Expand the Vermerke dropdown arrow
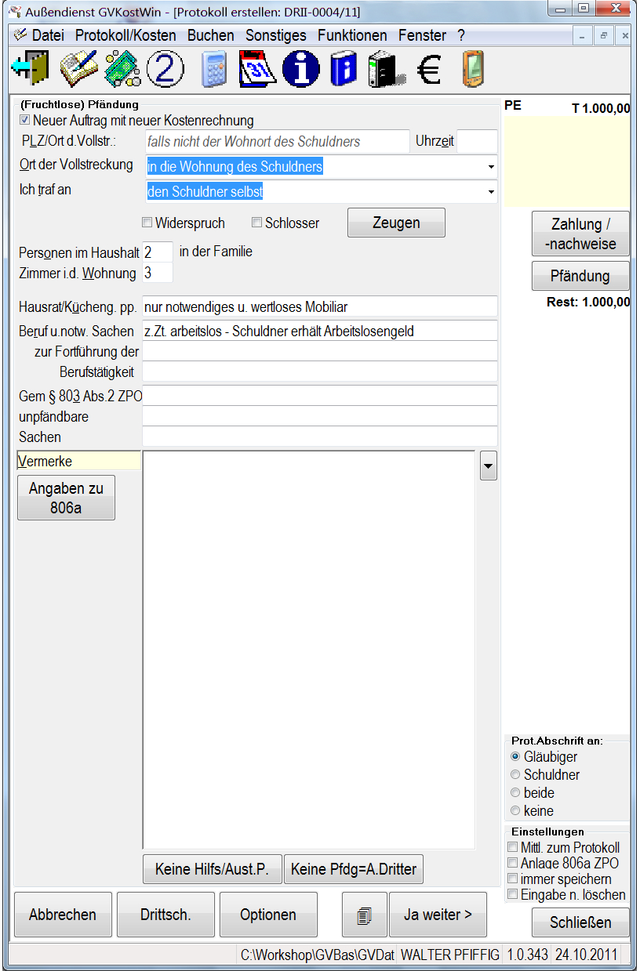The height and width of the screenshot is (971, 640). click(x=488, y=467)
